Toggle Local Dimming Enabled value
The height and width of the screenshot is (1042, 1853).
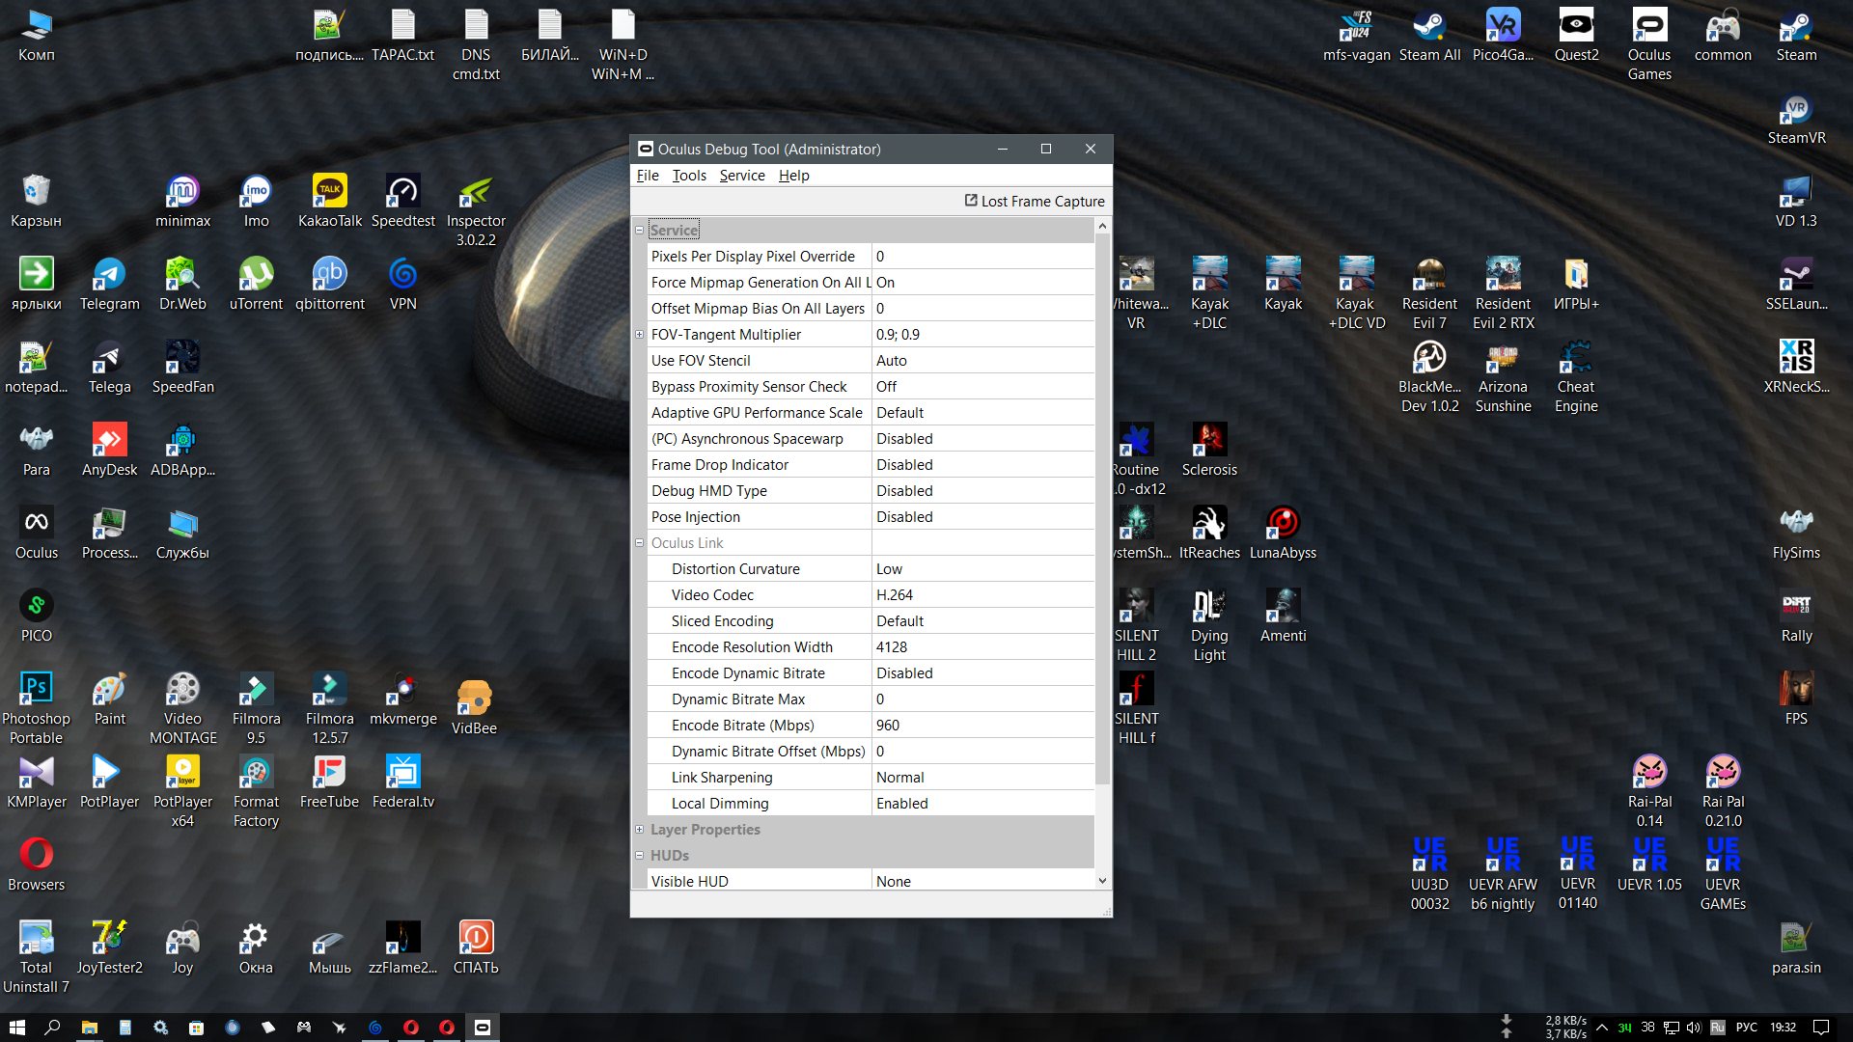pyautogui.click(x=982, y=803)
